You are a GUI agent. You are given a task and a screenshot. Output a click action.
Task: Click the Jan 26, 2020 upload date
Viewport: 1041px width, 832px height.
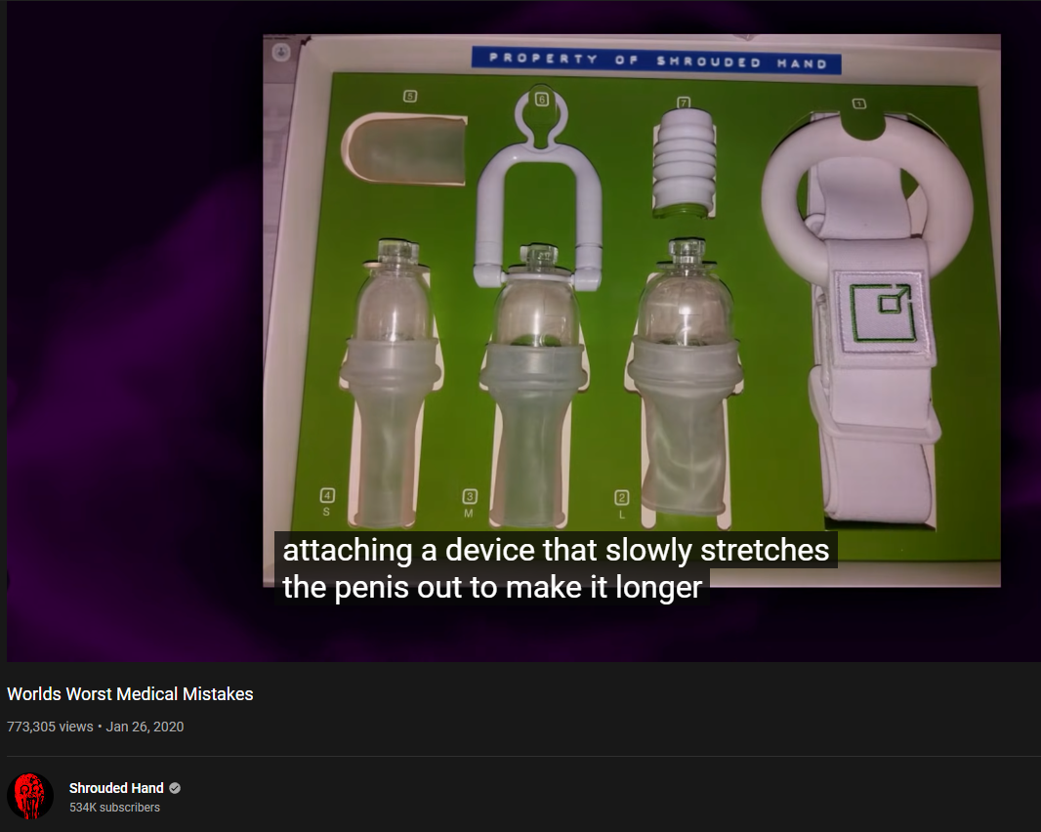point(145,727)
